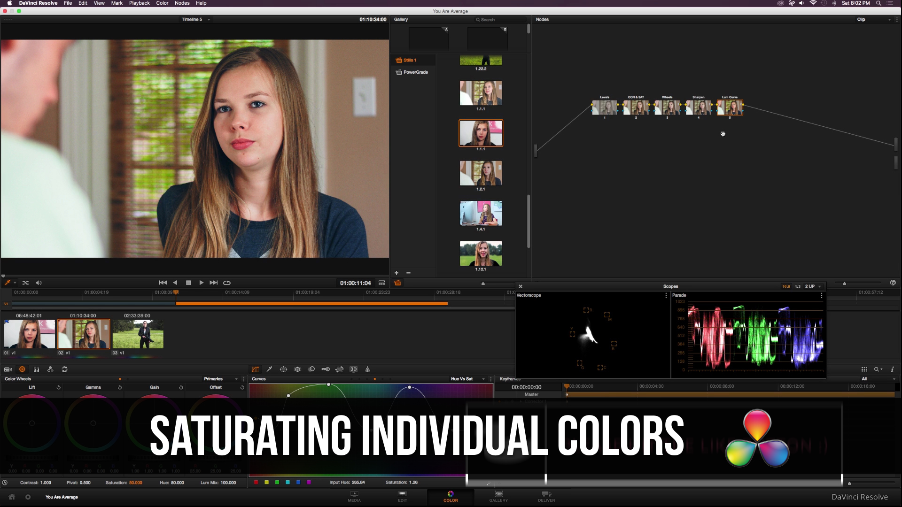Add a new gallery album with plus button
This screenshot has width=902, height=507.
pyautogui.click(x=396, y=273)
